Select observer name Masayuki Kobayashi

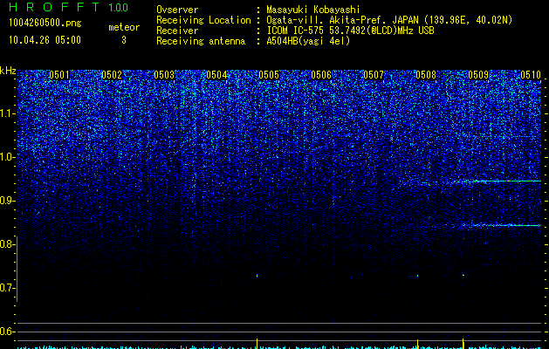coord(313,10)
